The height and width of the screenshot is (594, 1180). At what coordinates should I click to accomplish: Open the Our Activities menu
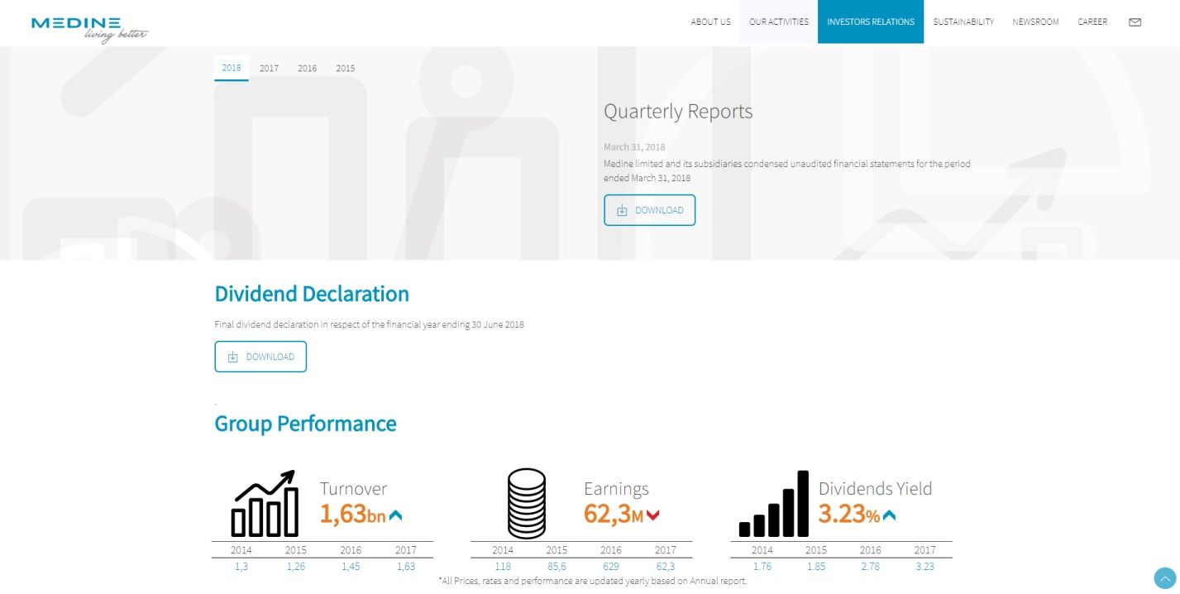[778, 22]
